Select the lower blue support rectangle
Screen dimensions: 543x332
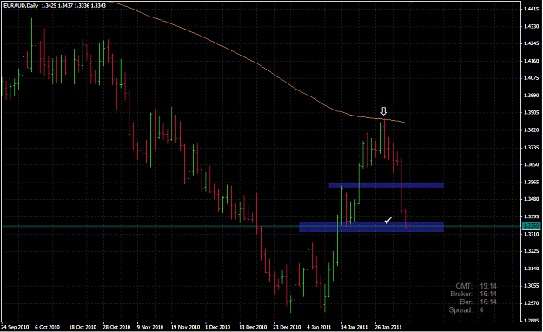pyautogui.click(x=371, y=227)
